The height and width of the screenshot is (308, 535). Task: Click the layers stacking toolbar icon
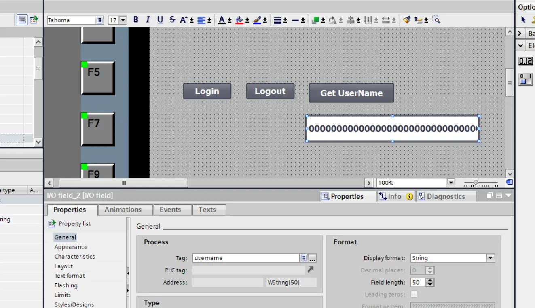tap(419, 20)
